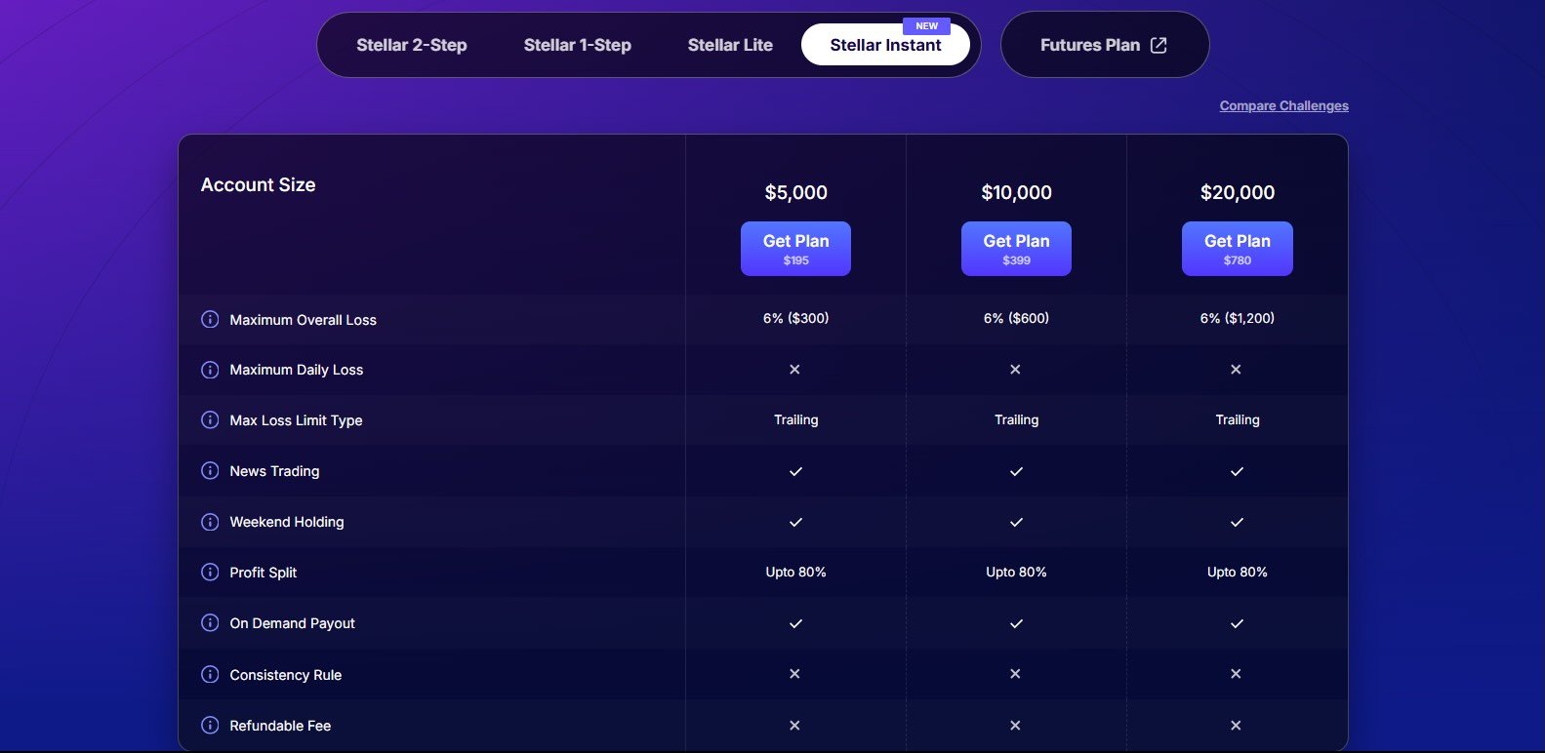Click Trailing value under $10,000 column
The image size is (1545, 753).
click(x=1016, y=419)
